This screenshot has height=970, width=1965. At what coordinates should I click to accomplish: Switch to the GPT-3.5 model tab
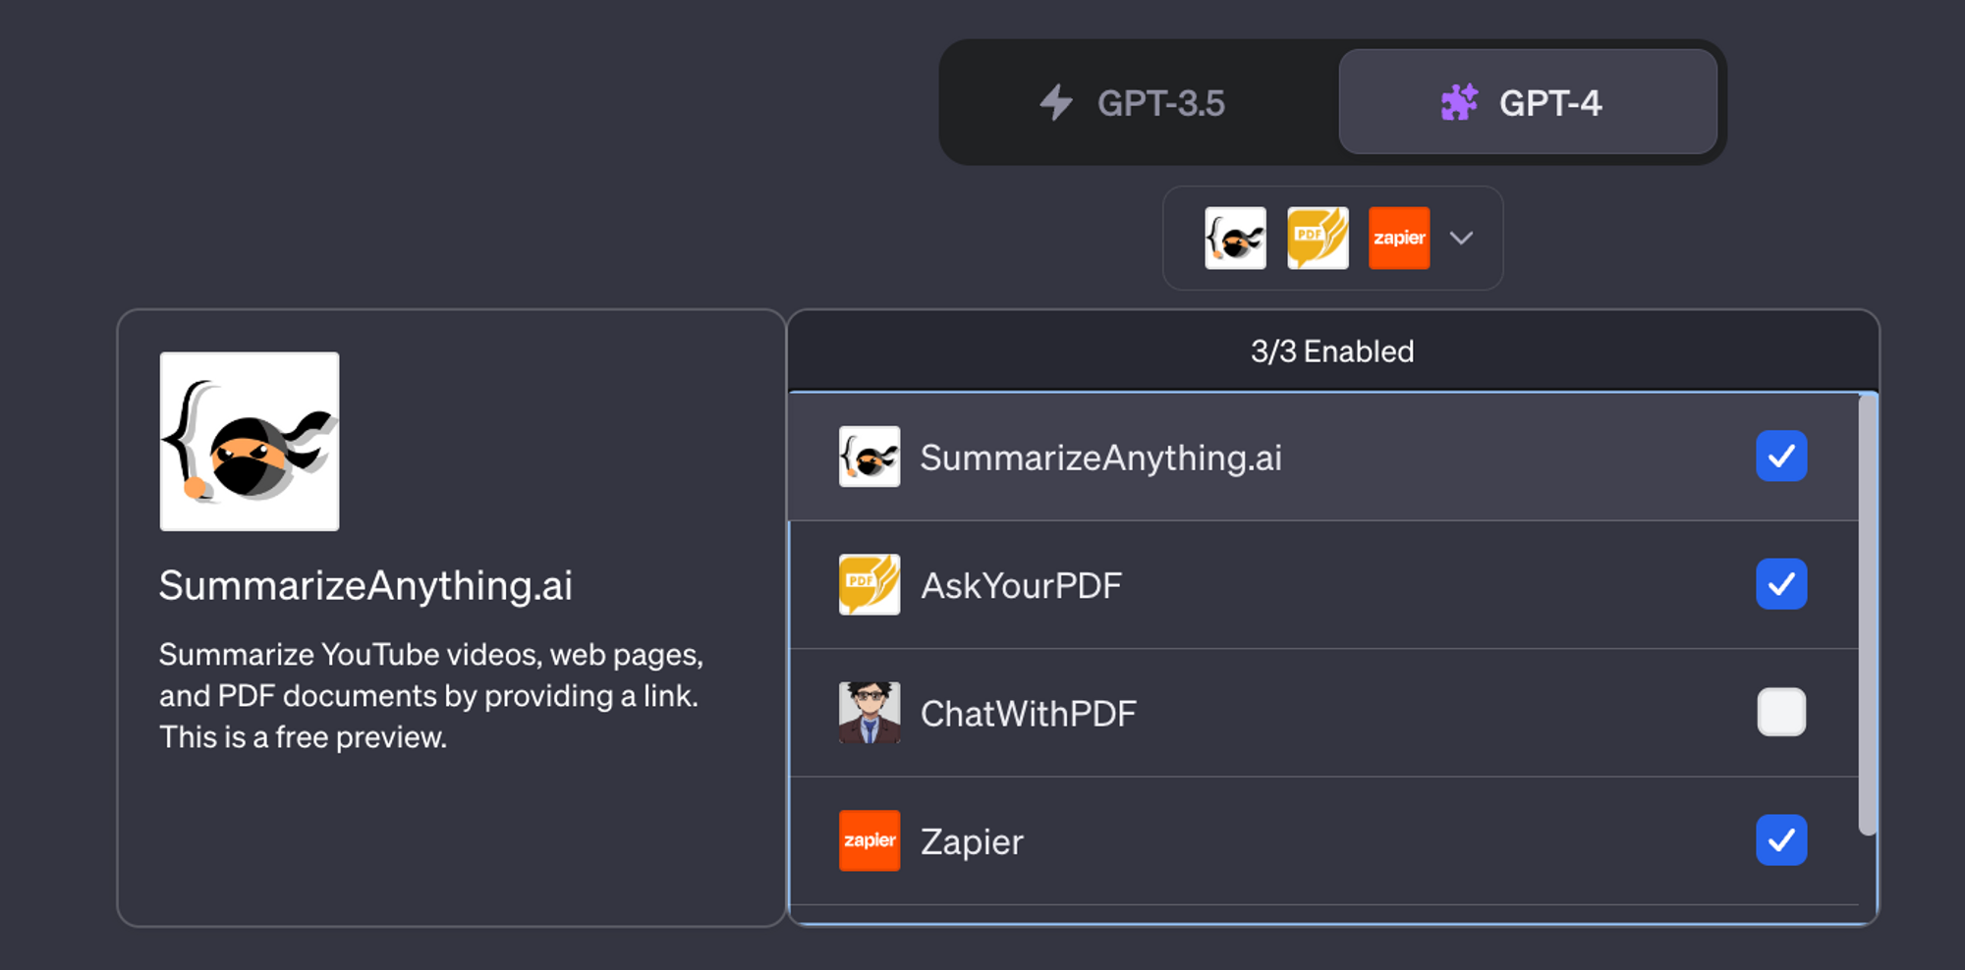(1140, 102)
